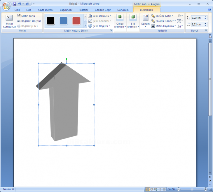Switch to Draft view

tap(164, 189)
